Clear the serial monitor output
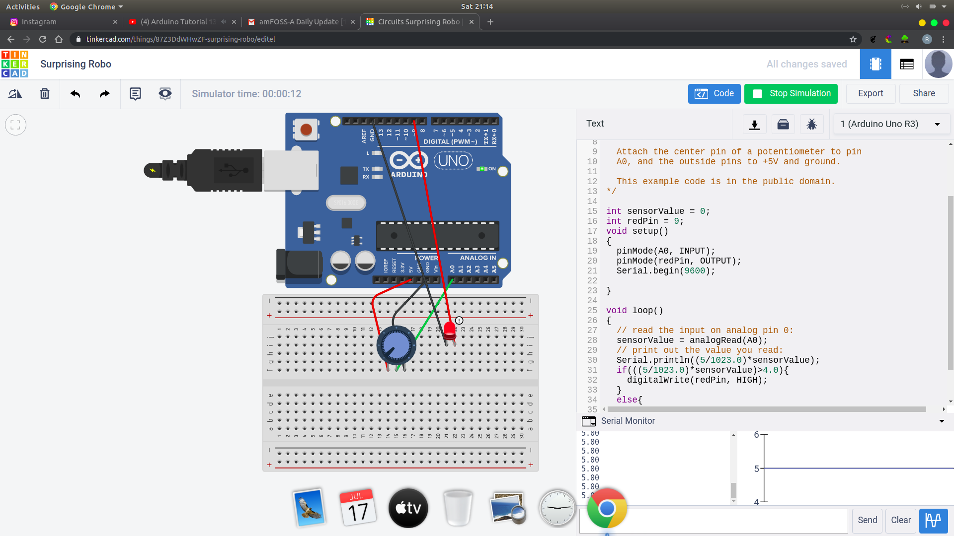 pos(900,521)
